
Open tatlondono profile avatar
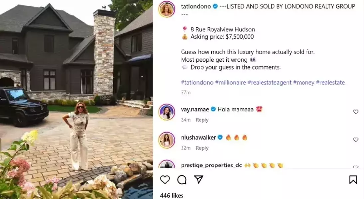click(x=167, y=9)
